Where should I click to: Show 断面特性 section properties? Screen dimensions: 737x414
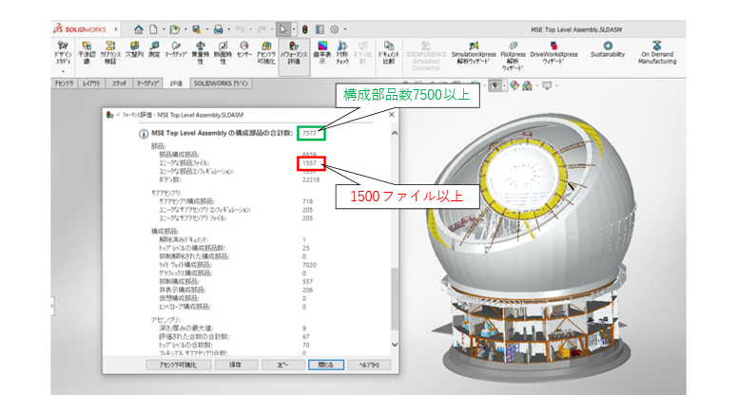223,53
